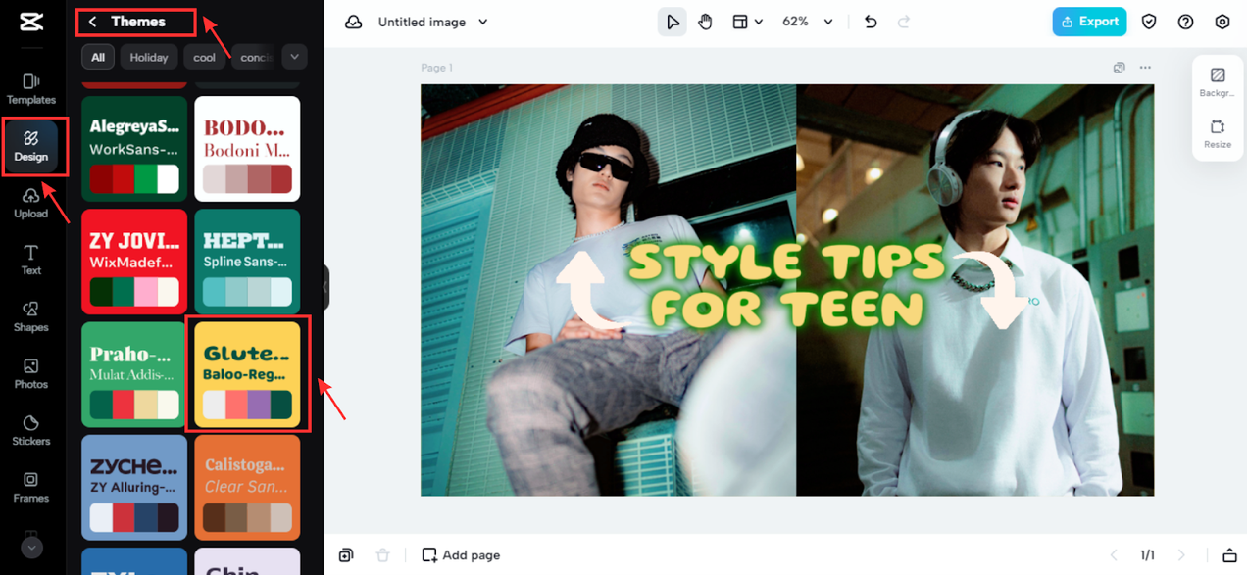The height and width of the screenshot is (575, 1247).
Task: Open the settings hexagon icon
Action: click(1222, 22)
